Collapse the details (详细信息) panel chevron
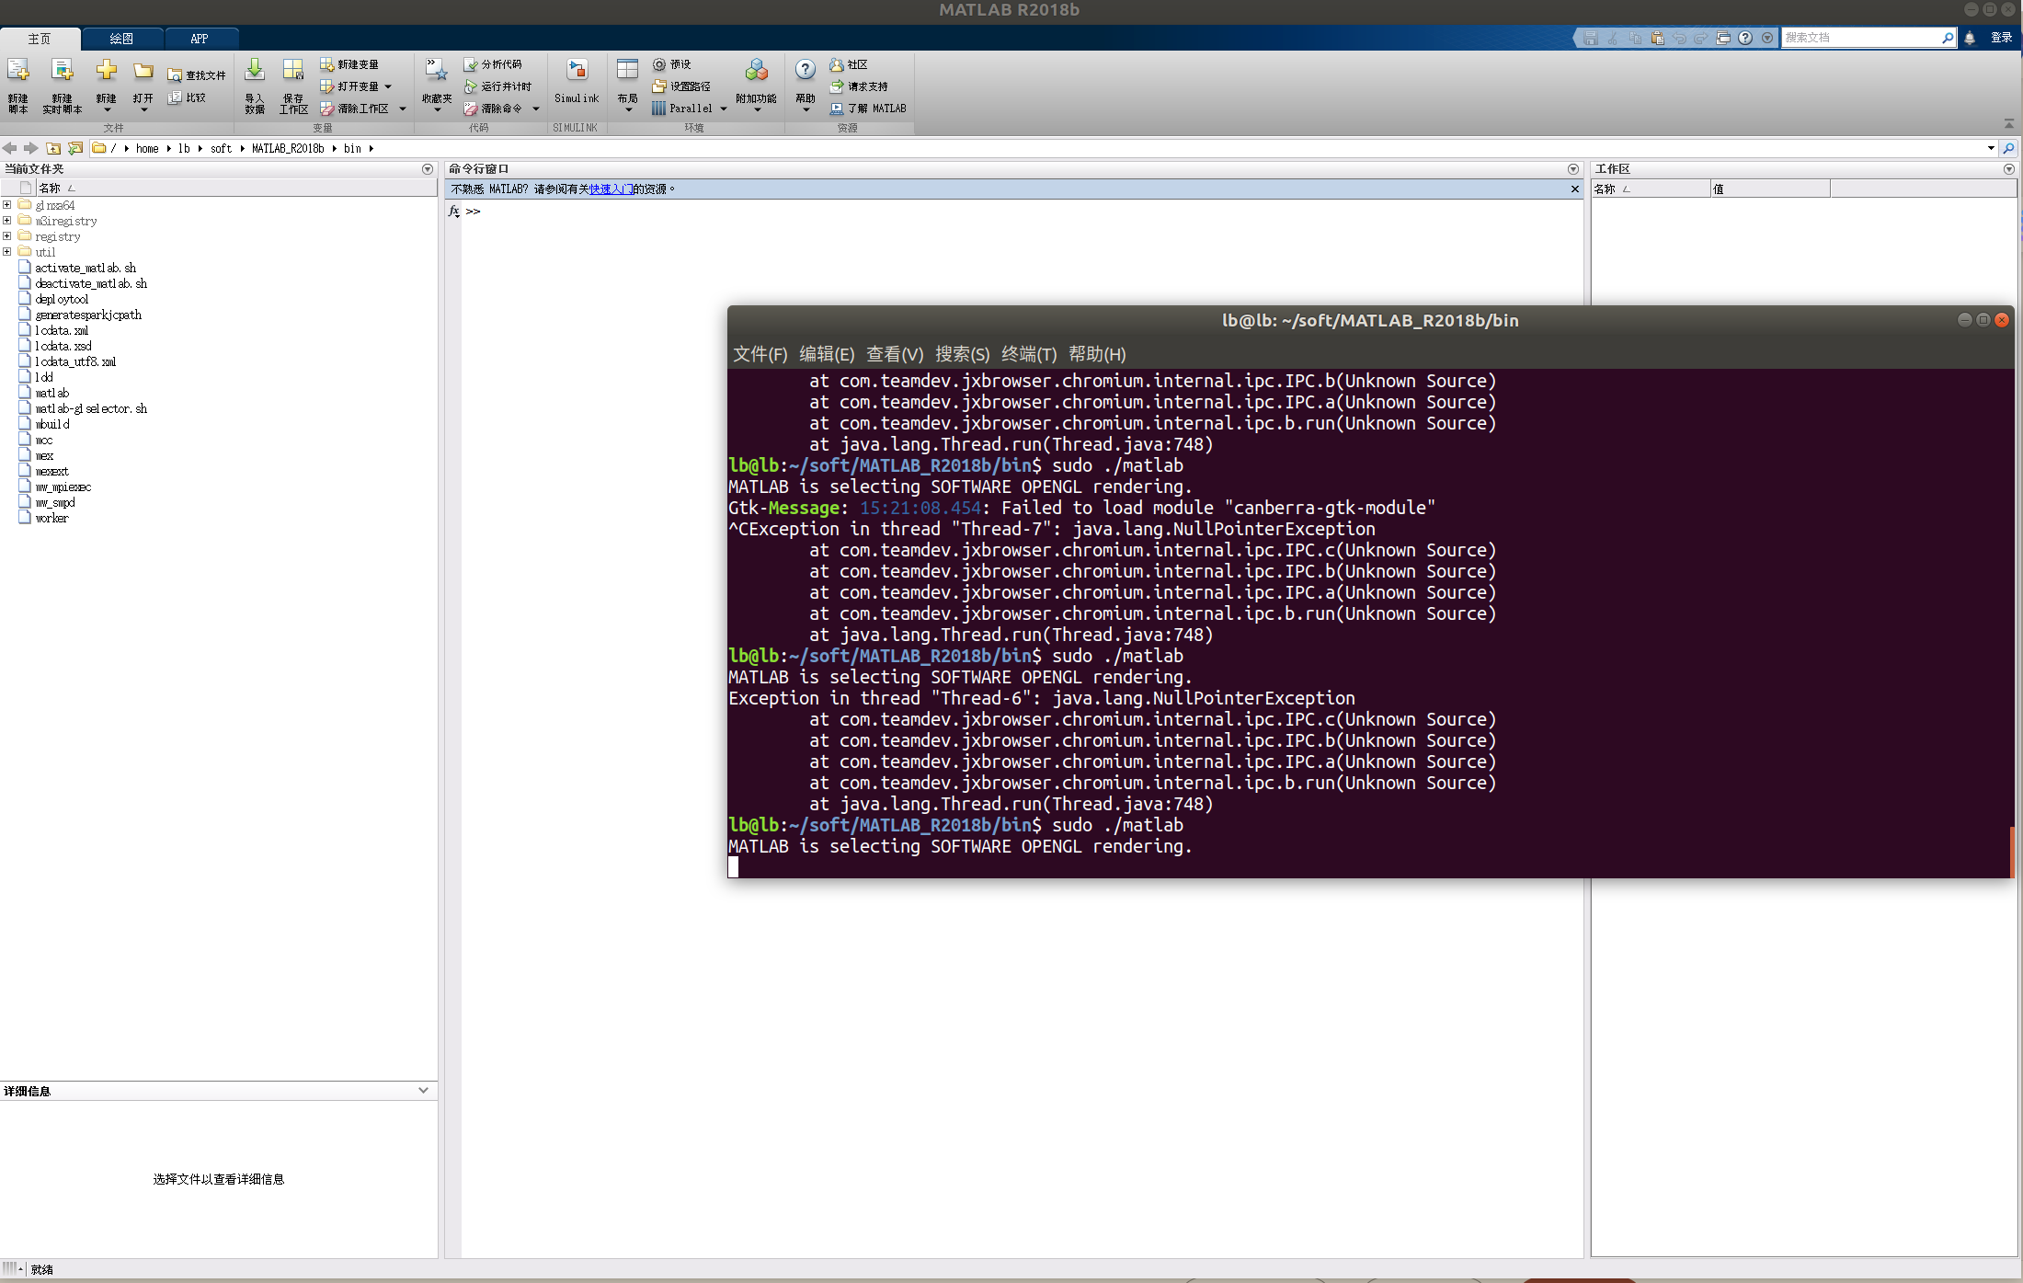 423,1091
